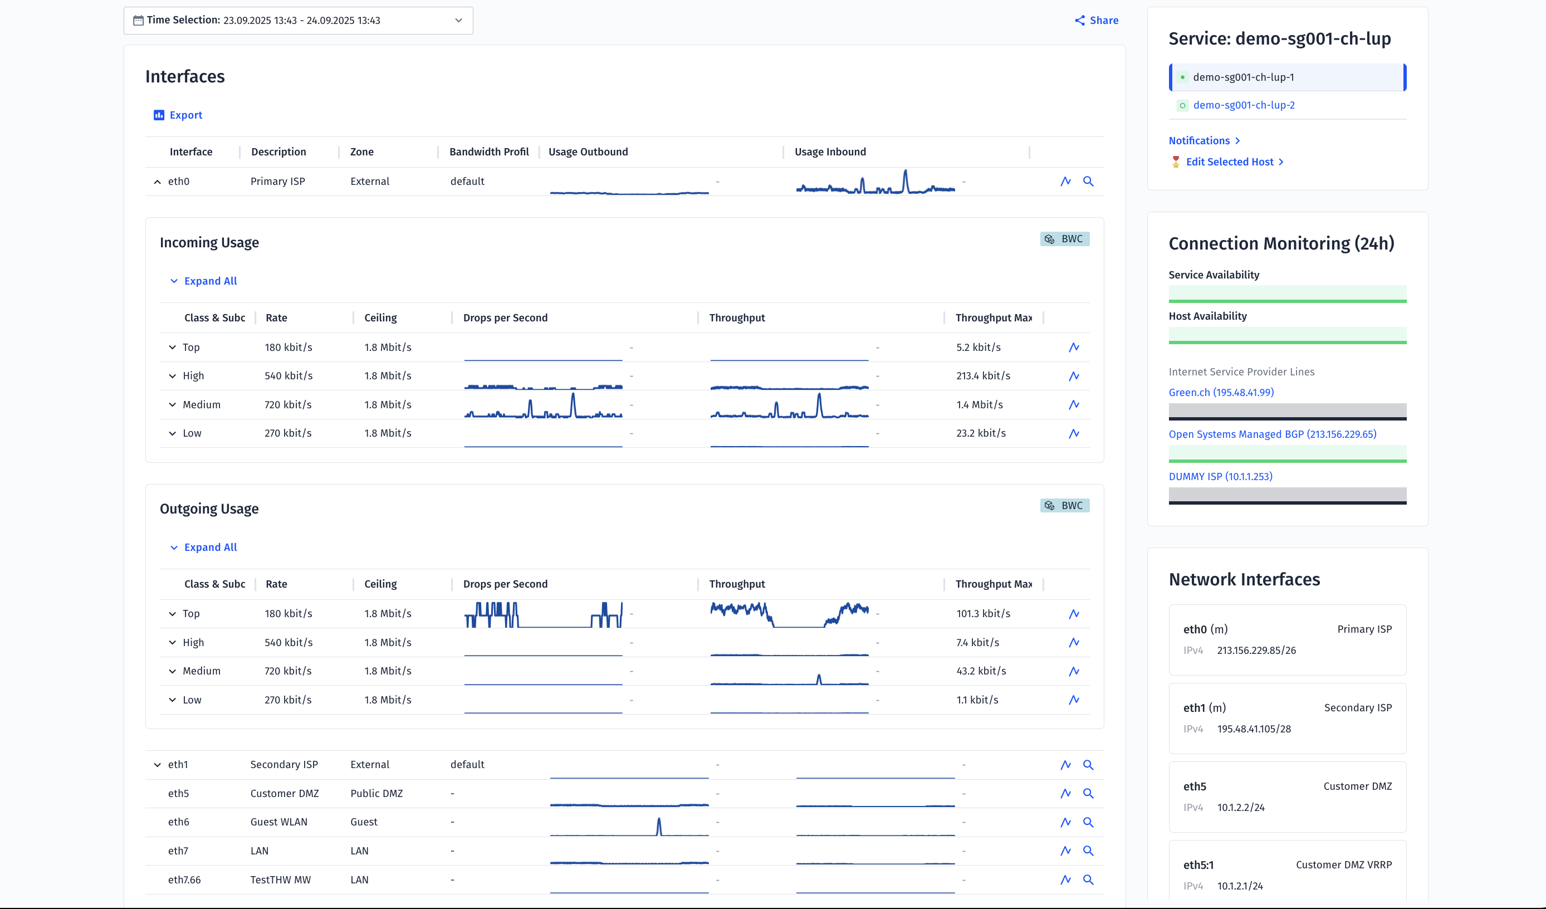Click the Green.ch availability bar
Image resolution: width=1546 pixels, height=909 pixels.
pos(1287,411)
